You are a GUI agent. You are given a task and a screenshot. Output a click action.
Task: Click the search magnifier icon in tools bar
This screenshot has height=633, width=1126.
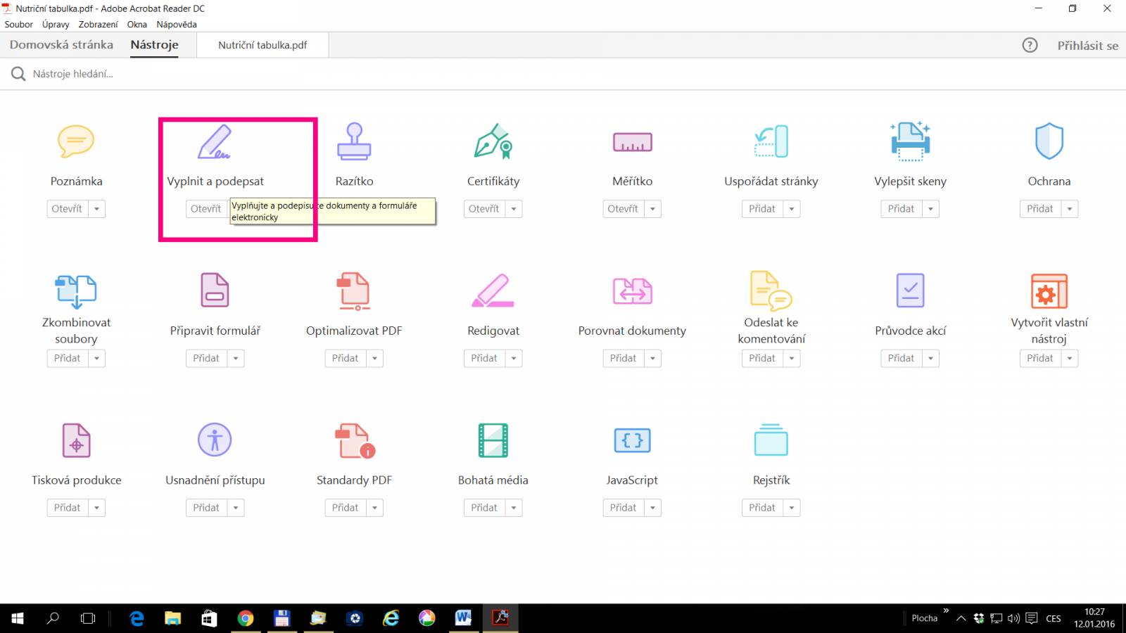pyautogui.click(x=18, y=74)
